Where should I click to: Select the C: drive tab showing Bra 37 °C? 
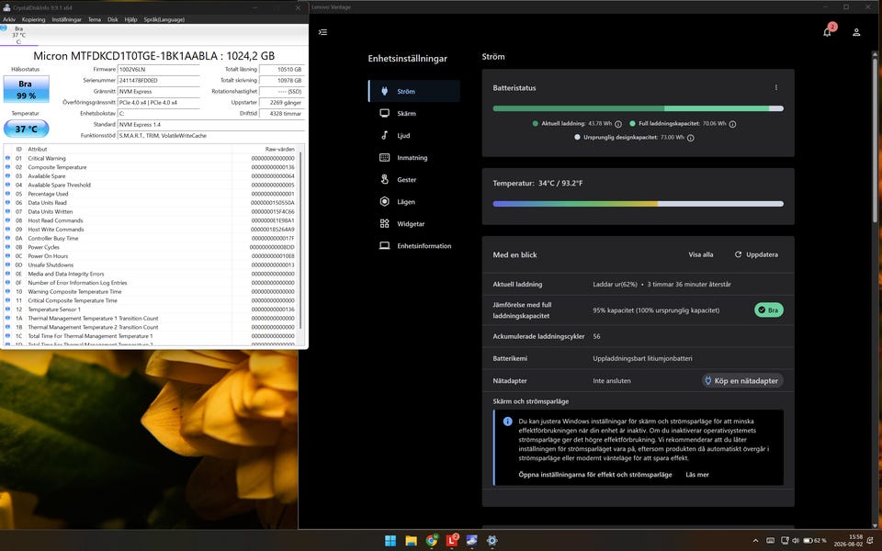[x=19, y=35]
